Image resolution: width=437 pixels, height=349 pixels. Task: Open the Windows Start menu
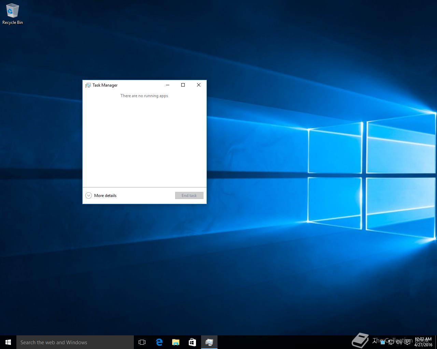tap(8, 342)
